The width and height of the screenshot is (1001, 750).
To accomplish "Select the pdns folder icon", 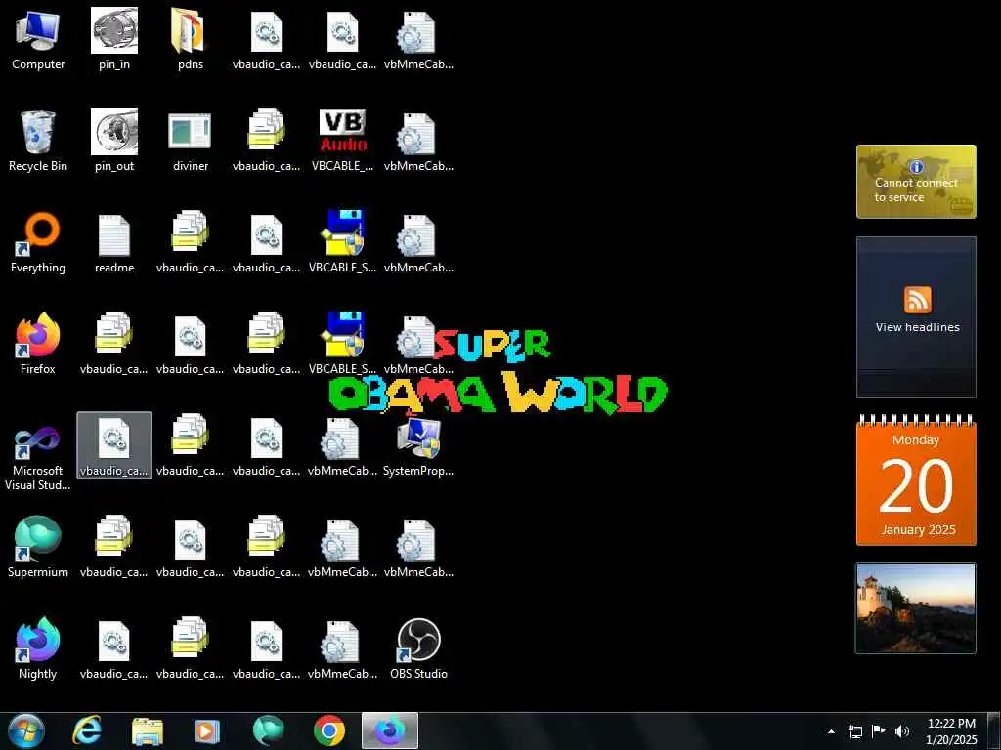I will pyautogui.click(x=191, y=38).
